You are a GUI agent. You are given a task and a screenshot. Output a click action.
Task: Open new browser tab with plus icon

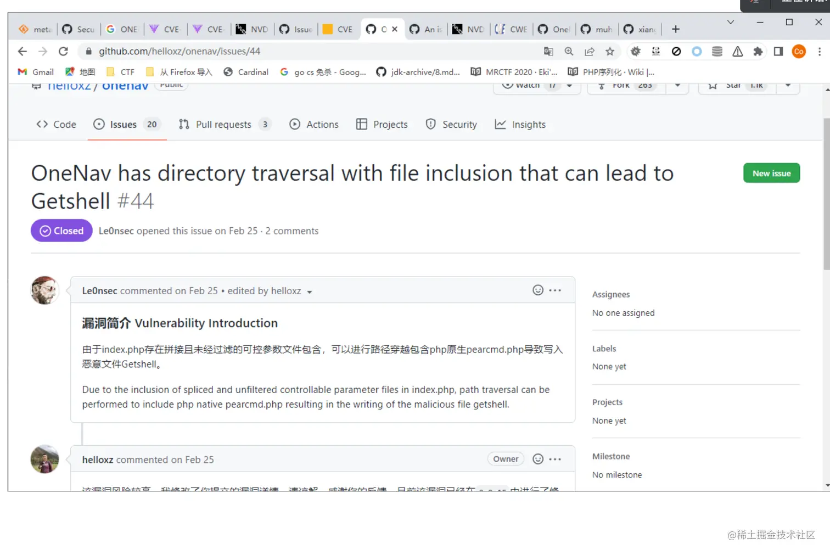pos(676,29)
